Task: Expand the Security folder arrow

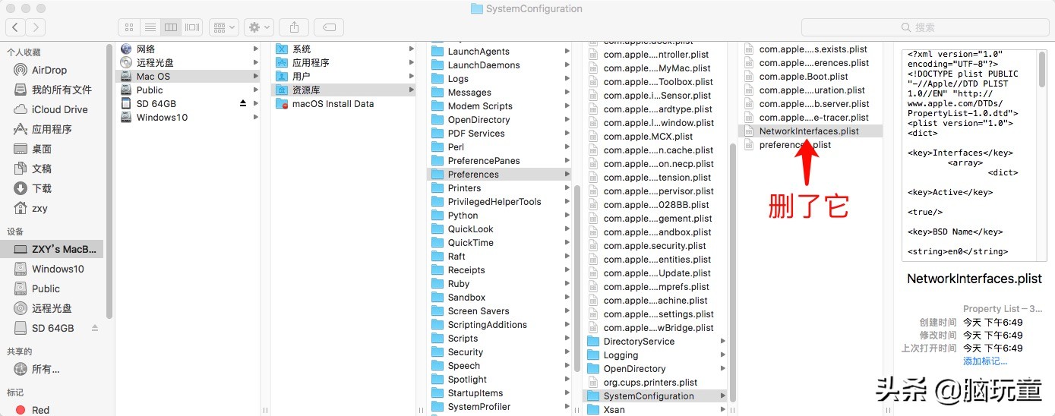Action: [567, 352]
